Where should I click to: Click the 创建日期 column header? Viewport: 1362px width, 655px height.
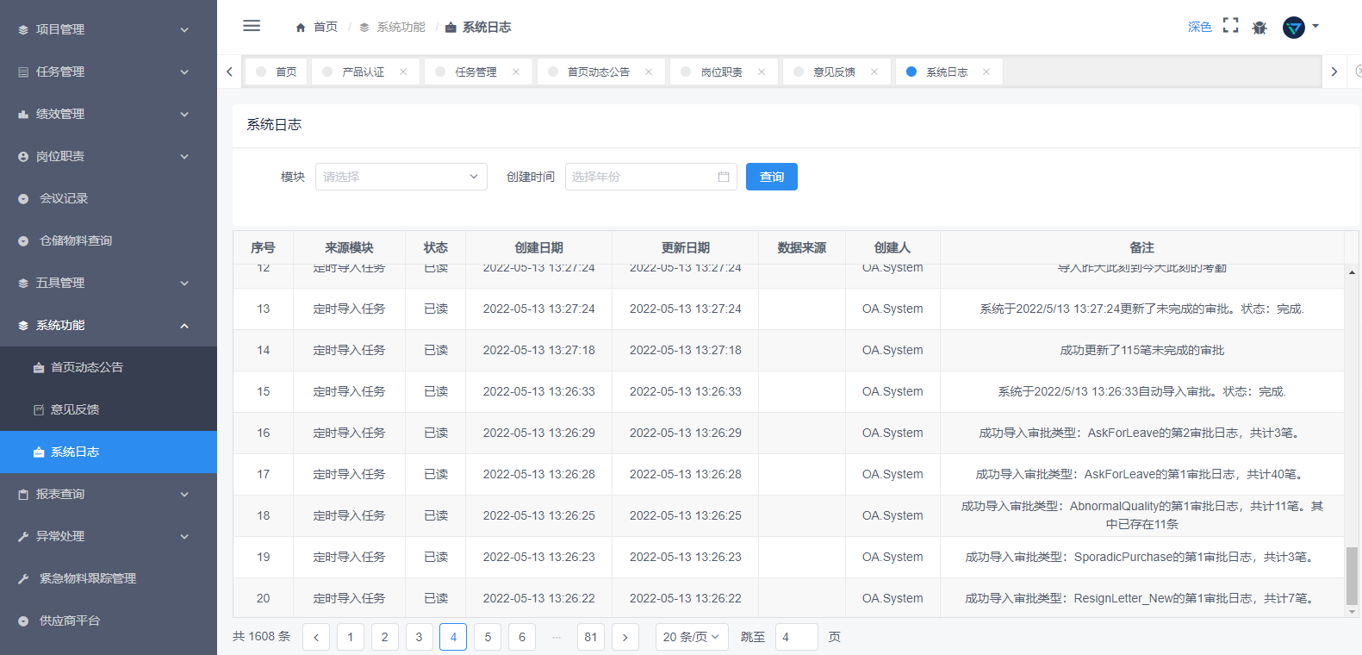538,247
